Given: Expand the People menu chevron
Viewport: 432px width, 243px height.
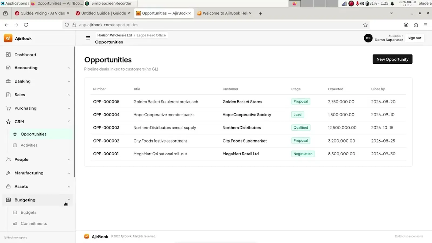Looking at the screenshot, I should 69,160.
